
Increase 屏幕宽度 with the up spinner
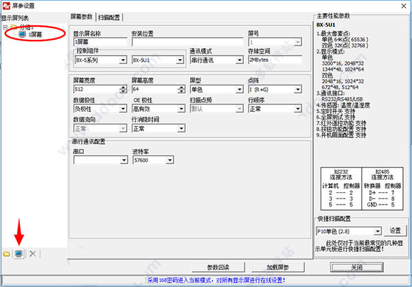coord(123,87)
